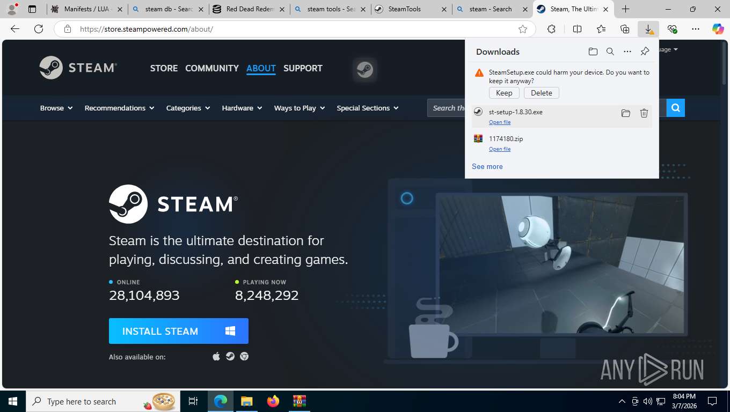Open more options in Downloads panel
This screenshot has width=730, height=412.
(x=627, y=51)
